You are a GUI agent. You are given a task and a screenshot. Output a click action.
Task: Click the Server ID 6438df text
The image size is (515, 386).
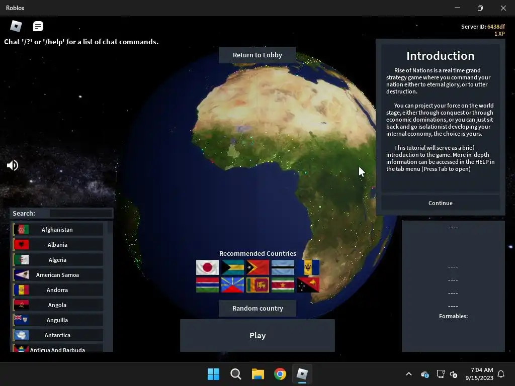pos(483,27)
